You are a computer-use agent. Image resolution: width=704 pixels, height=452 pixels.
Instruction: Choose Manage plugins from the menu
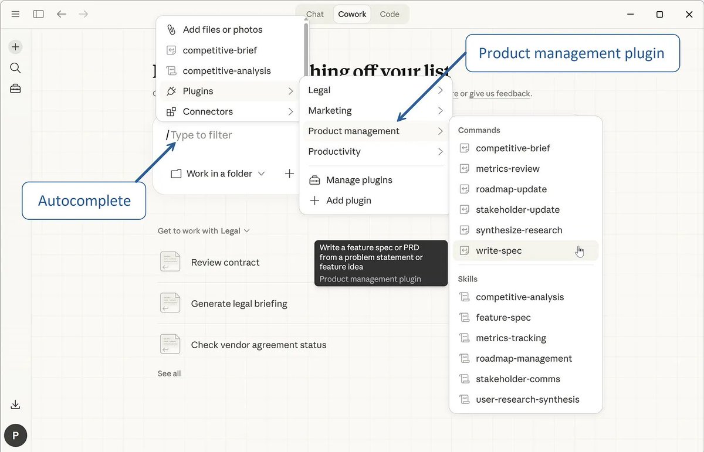coord(359,180)
